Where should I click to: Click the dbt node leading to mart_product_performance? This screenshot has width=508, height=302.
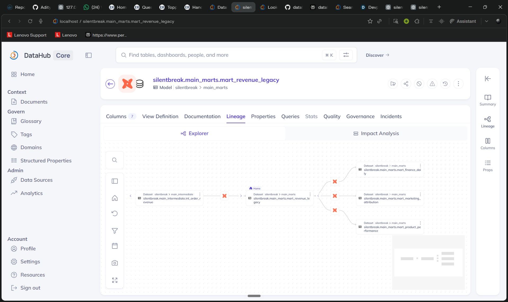[x=335, y=210]
